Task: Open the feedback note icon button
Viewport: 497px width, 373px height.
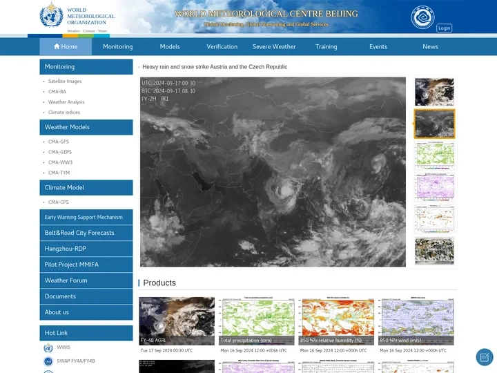Action: 485,357
